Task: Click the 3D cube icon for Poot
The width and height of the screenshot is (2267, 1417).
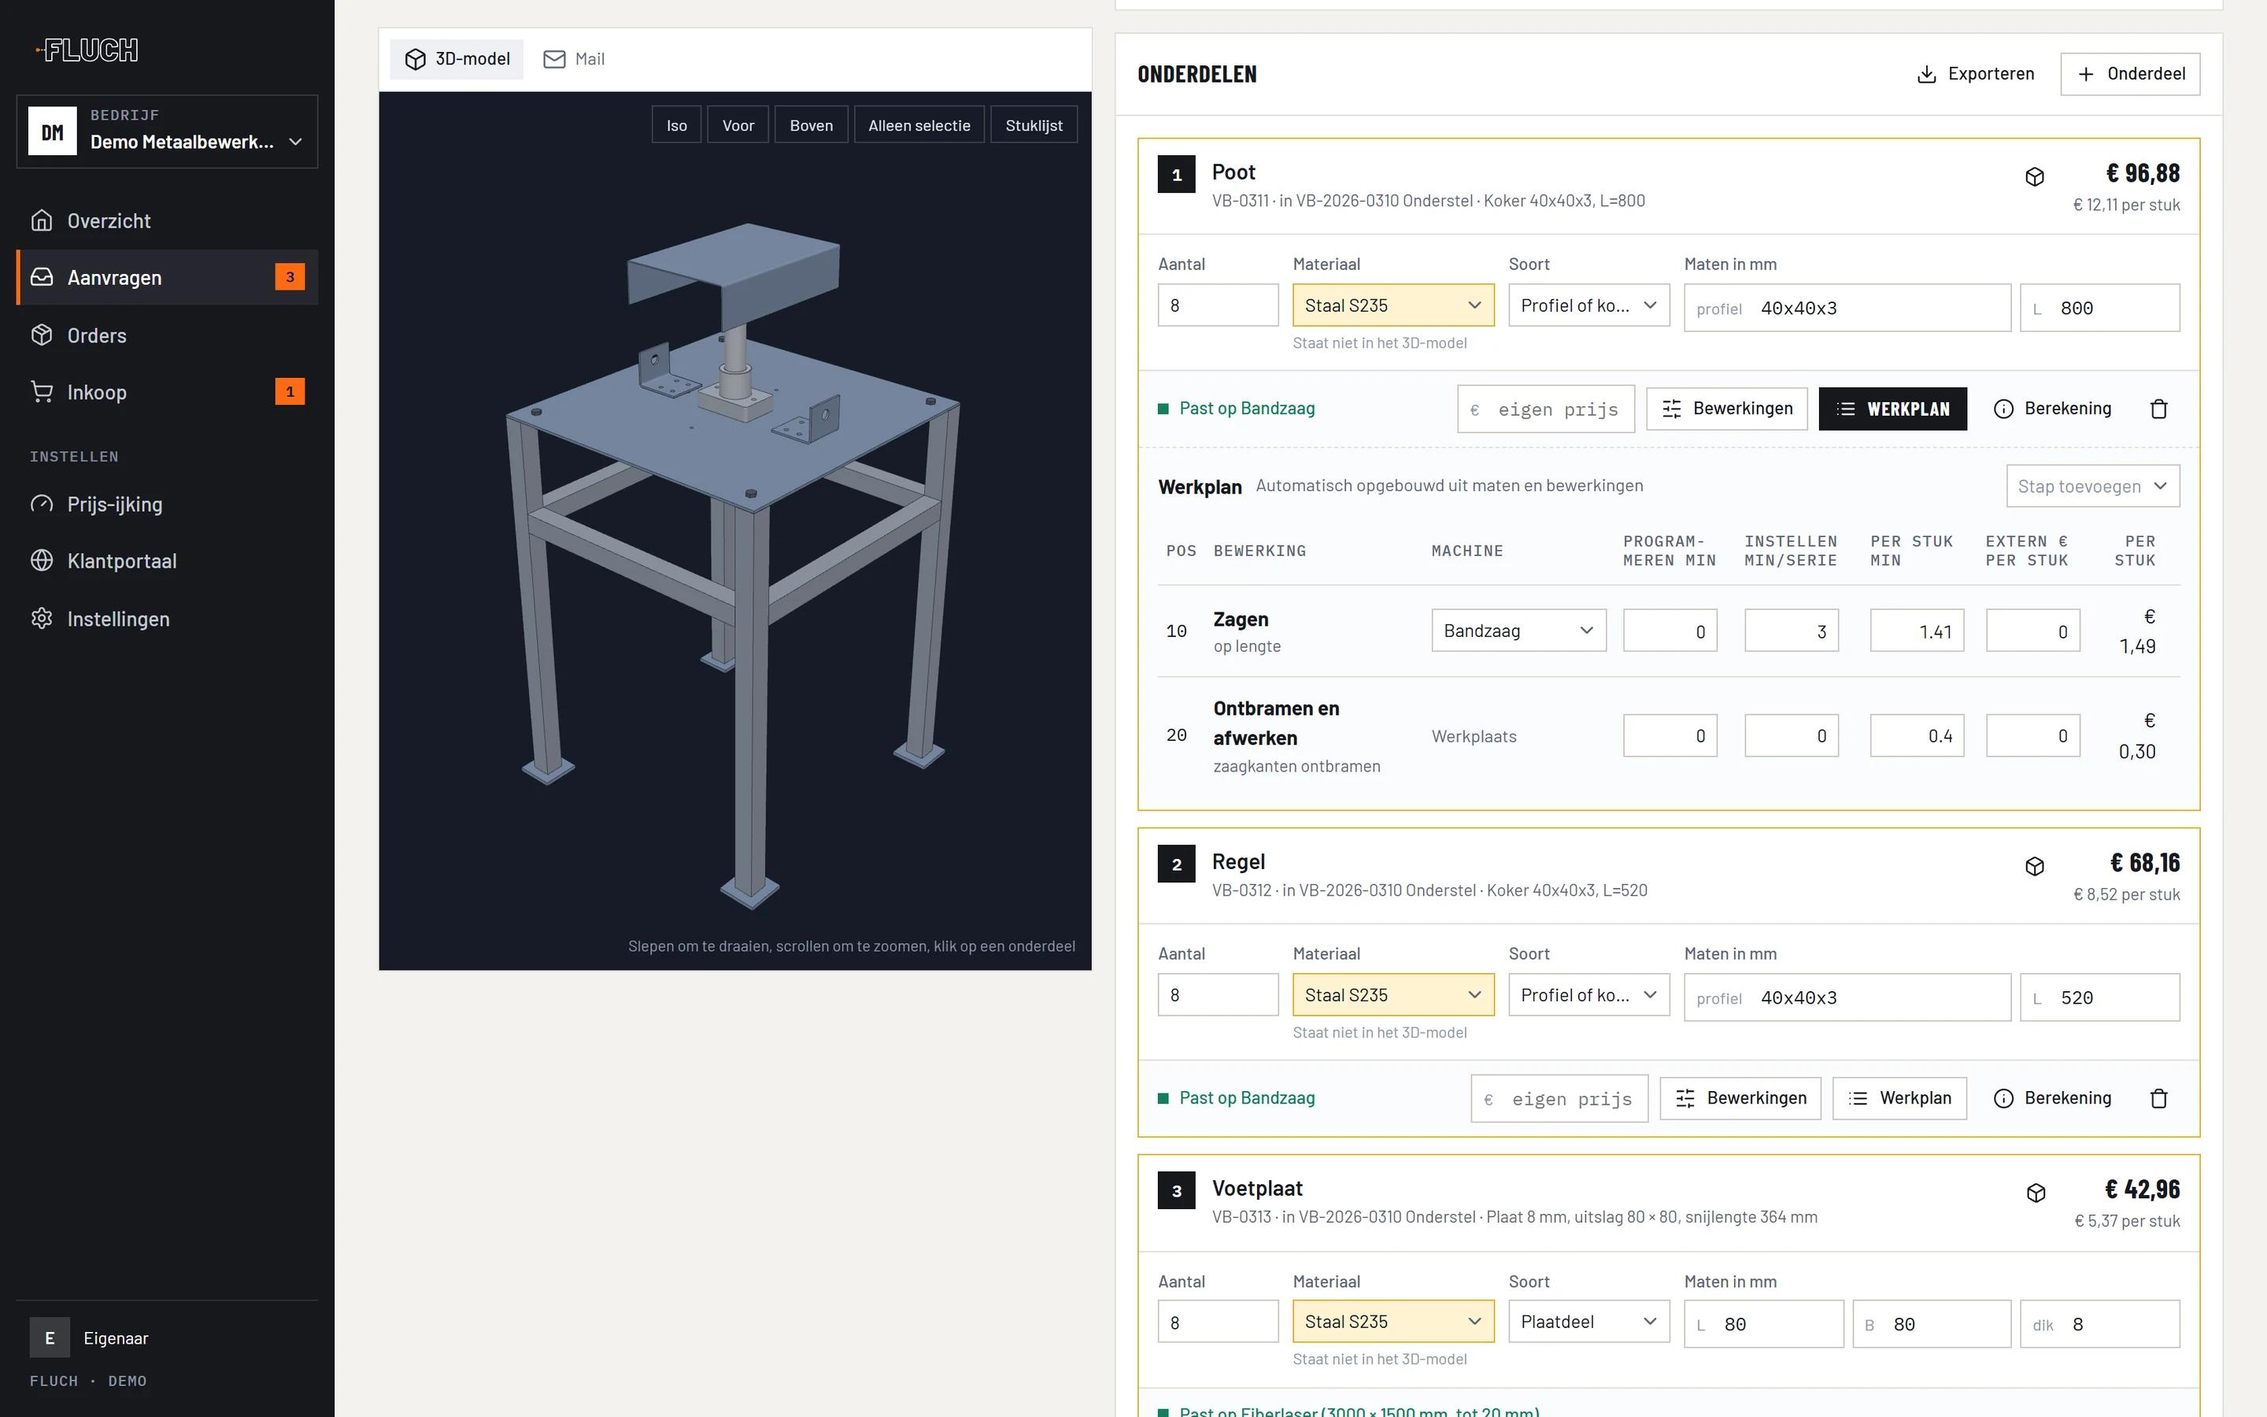Action: click(2035, 176)
